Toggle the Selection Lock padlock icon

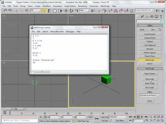click(41, 117)
